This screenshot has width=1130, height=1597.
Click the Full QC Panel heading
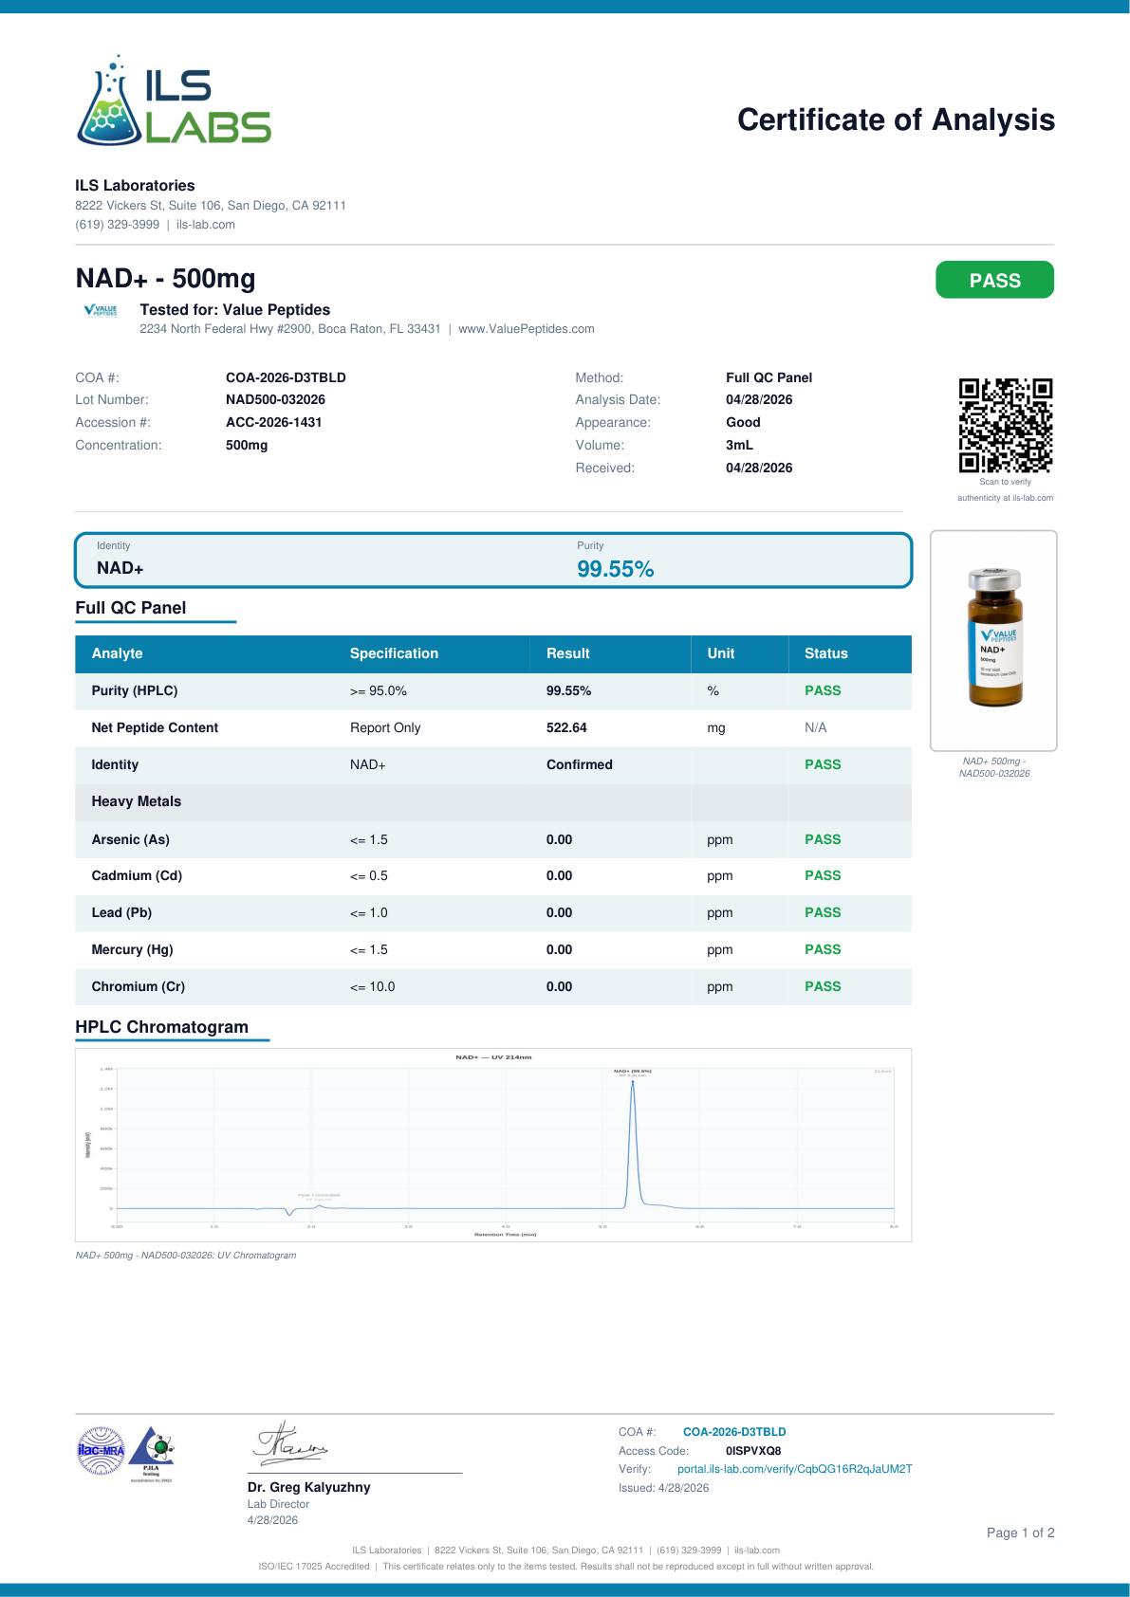(131, 608)
